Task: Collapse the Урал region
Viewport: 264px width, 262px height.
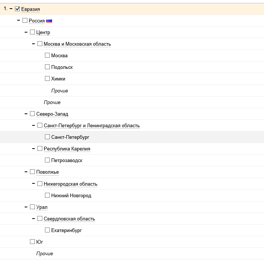Action: point(26,207)
